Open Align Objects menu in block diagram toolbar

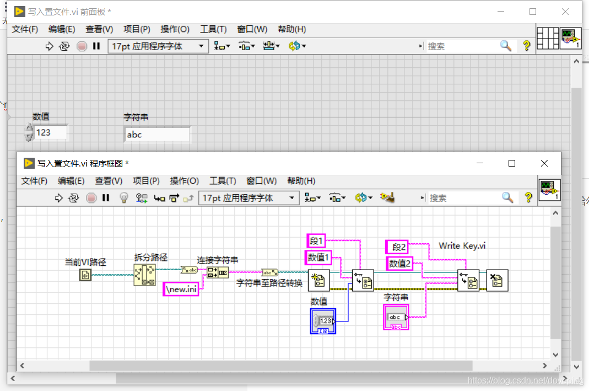point(312,198)
